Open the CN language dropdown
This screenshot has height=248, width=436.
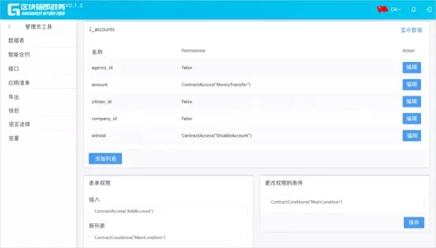pyautogui.click(x=395, y=10)
